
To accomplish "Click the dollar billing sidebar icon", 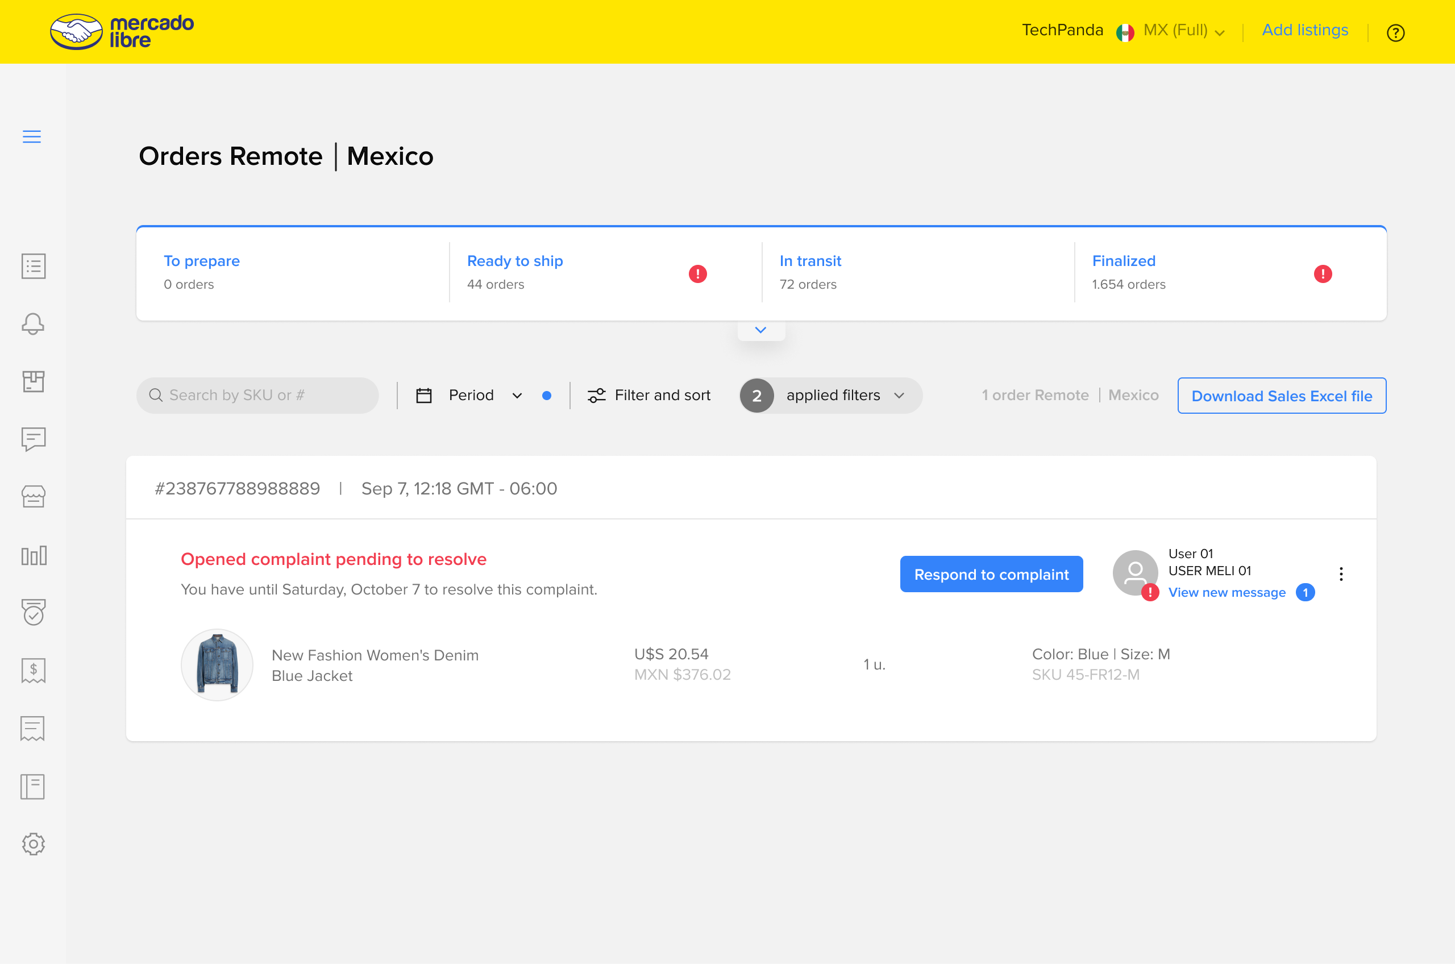I will coord(33,671).
